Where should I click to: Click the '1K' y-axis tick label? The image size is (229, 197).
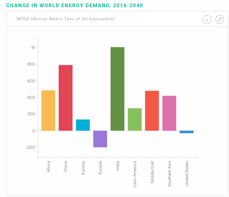tap(33, 48)
